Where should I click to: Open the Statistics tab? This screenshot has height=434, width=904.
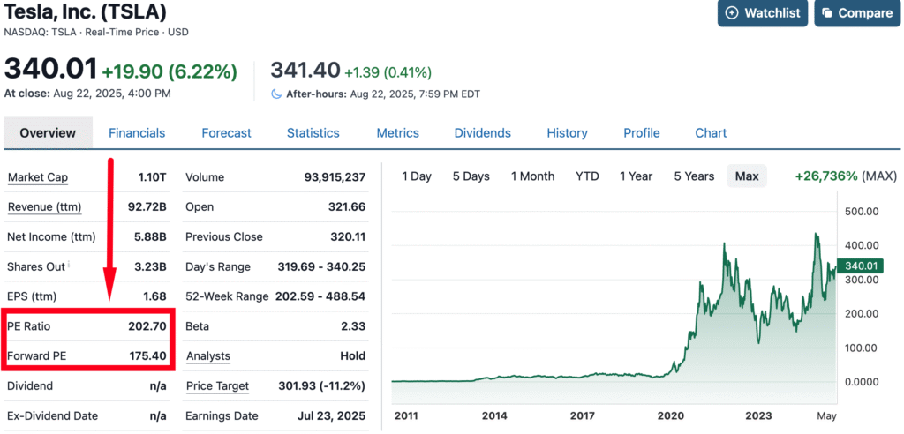(313, 133)
